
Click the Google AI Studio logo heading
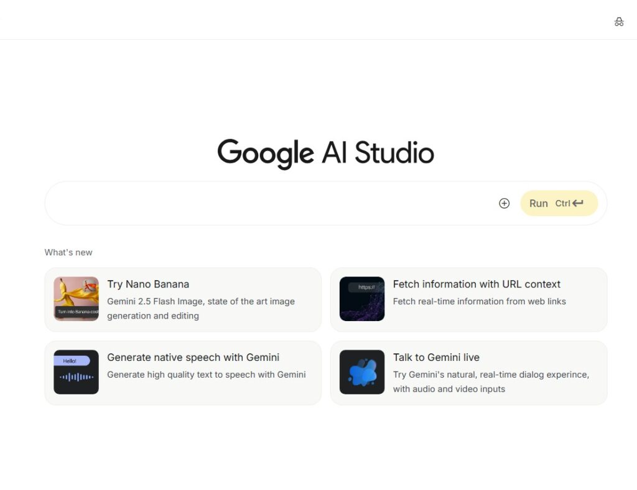click(326, 154)
